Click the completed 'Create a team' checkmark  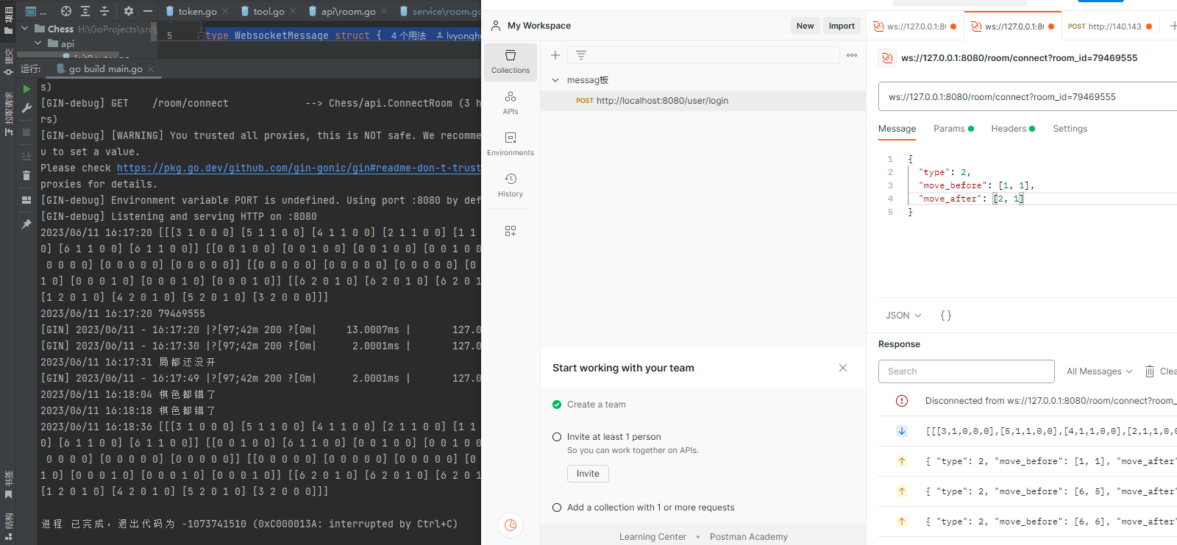[x=557, y=405]
